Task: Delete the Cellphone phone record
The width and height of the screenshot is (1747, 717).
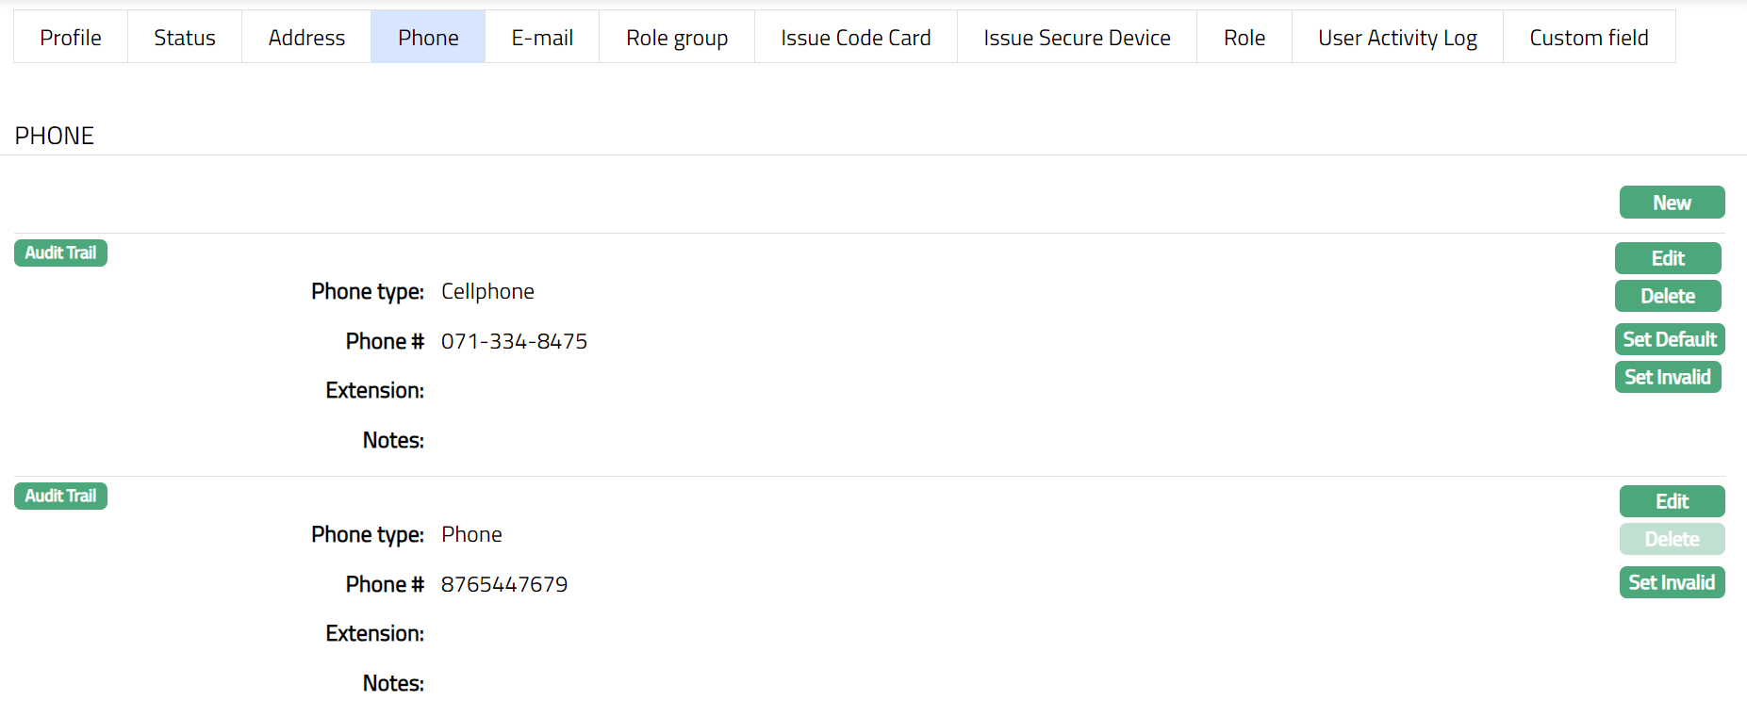Action: pos(1668,296)
